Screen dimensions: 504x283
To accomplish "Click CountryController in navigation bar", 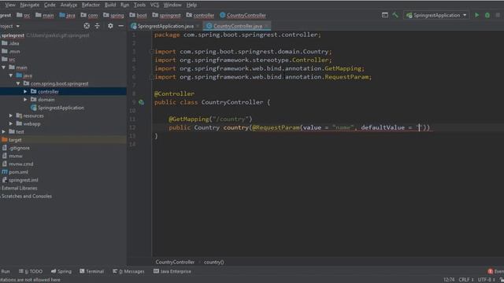I will pos(243,15).
